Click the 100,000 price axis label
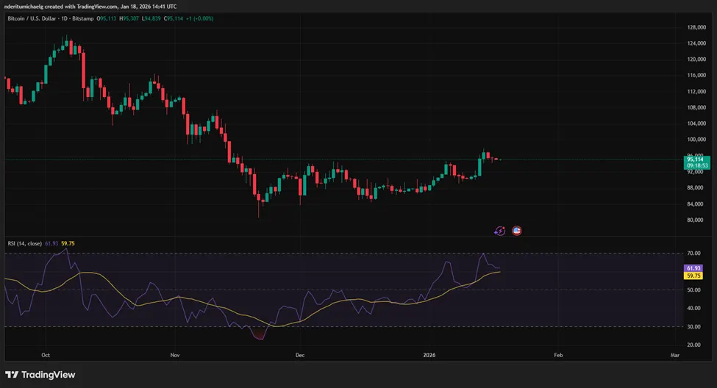Image resolution: width=717 pixels, height=388 pixels. tap(696, 140)
